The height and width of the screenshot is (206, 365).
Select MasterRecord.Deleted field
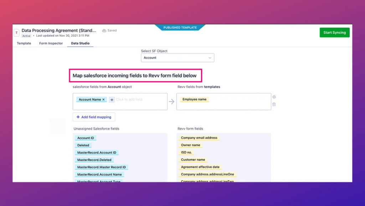[94, 160]
